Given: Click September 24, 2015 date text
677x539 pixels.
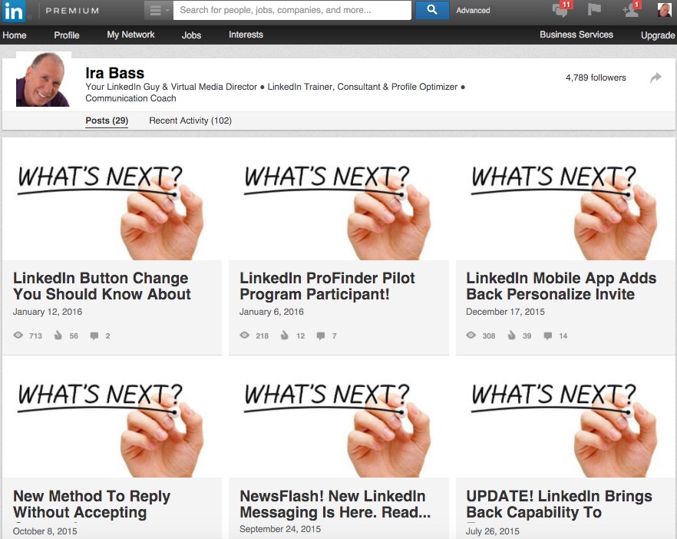Looking at the screenshot, I should click(280, 529).
